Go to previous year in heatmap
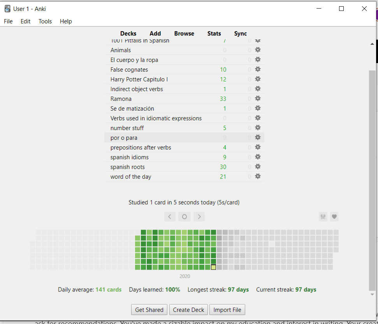This screenshot has width=378, height=324. (170, 217)
